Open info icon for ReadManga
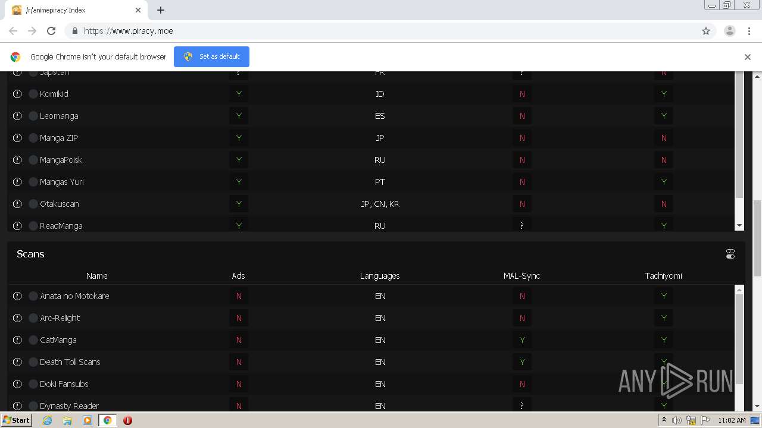 [17, 226]
